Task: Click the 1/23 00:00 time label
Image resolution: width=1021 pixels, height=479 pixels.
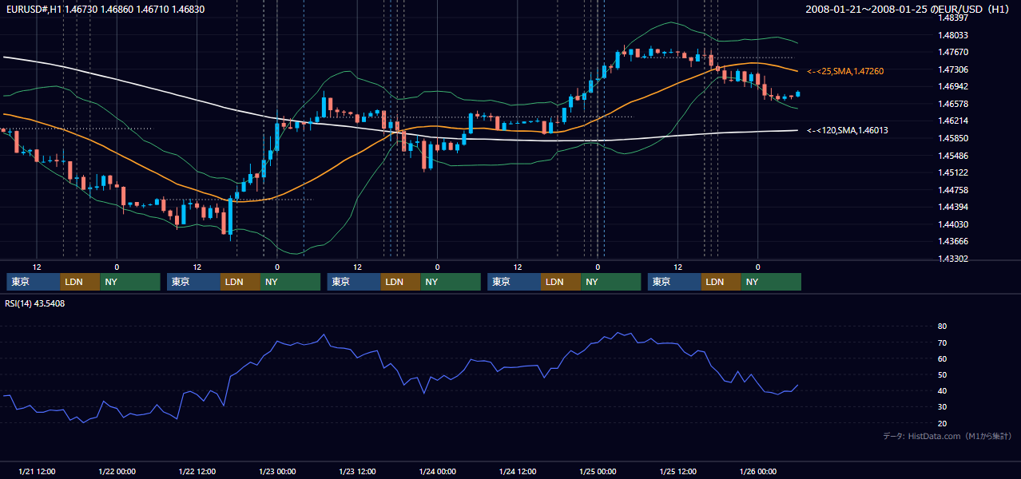Action: pyautogui.click(x=277, y=471)
